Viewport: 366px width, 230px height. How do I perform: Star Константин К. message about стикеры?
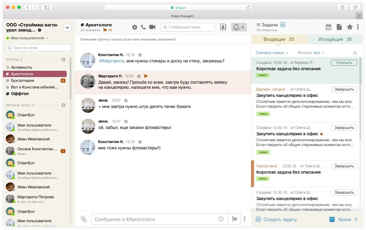tap(140, 55)
